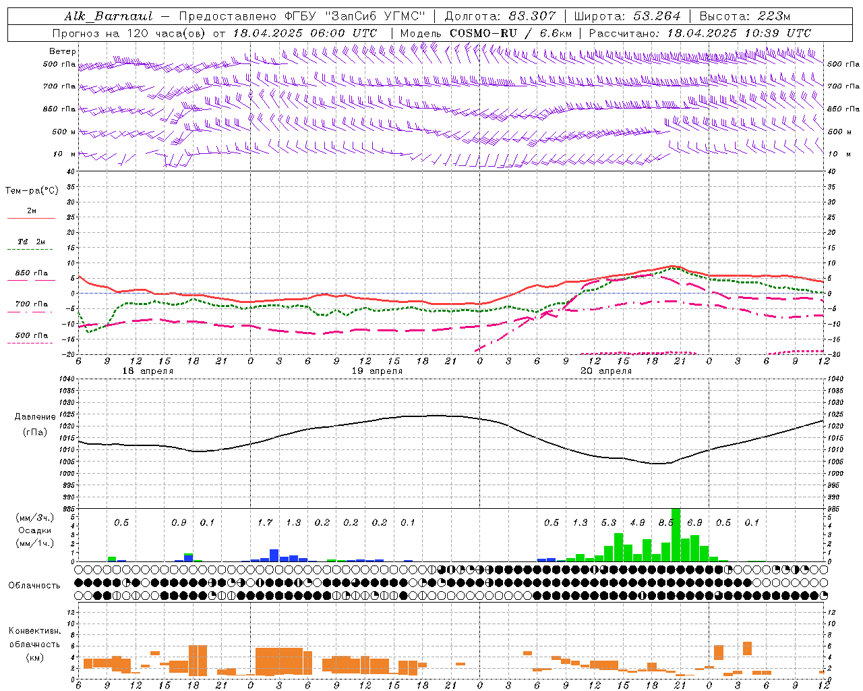Viewport: 863px width, 691px height.
Task: Click the "Конвективн." convective cloud label
Action: click(34, 631)
